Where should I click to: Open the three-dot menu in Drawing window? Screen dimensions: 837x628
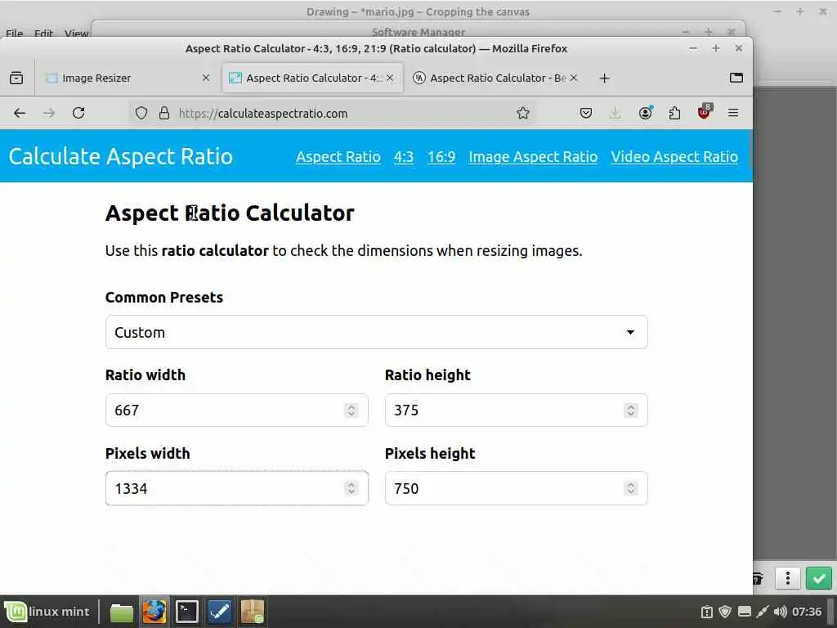pos(788,578)
